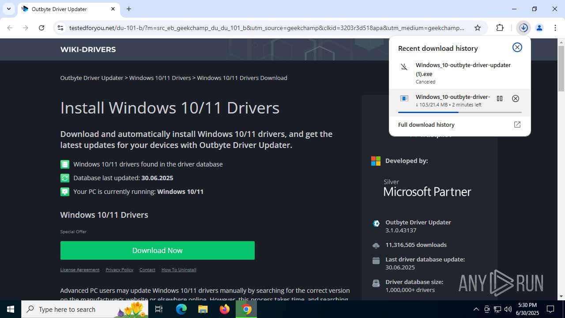
Task: Focus the URL address bar
Action: [x=267, y=28]
